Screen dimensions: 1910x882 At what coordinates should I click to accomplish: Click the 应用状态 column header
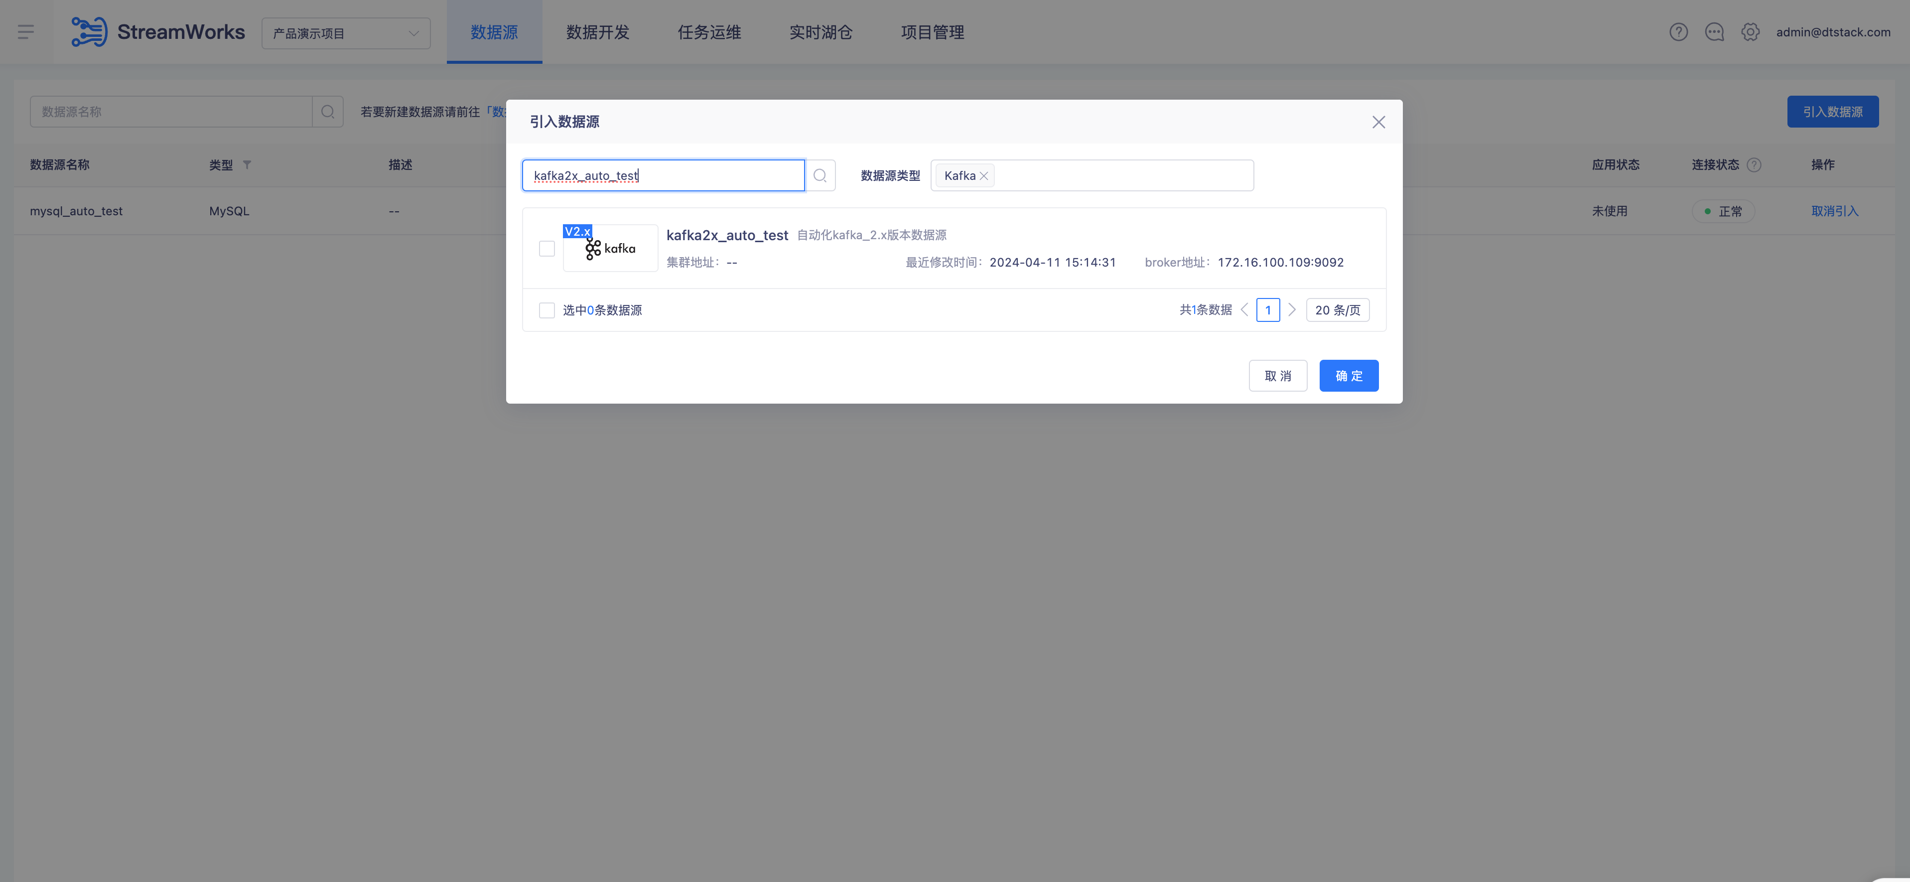pos(1616,164)
